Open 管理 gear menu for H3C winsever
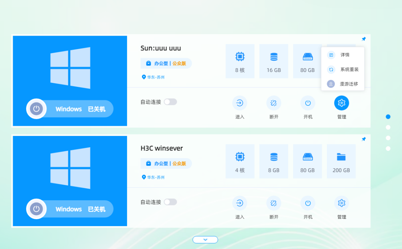The height and width of the screenshot is (249, 402). [341, 203]
